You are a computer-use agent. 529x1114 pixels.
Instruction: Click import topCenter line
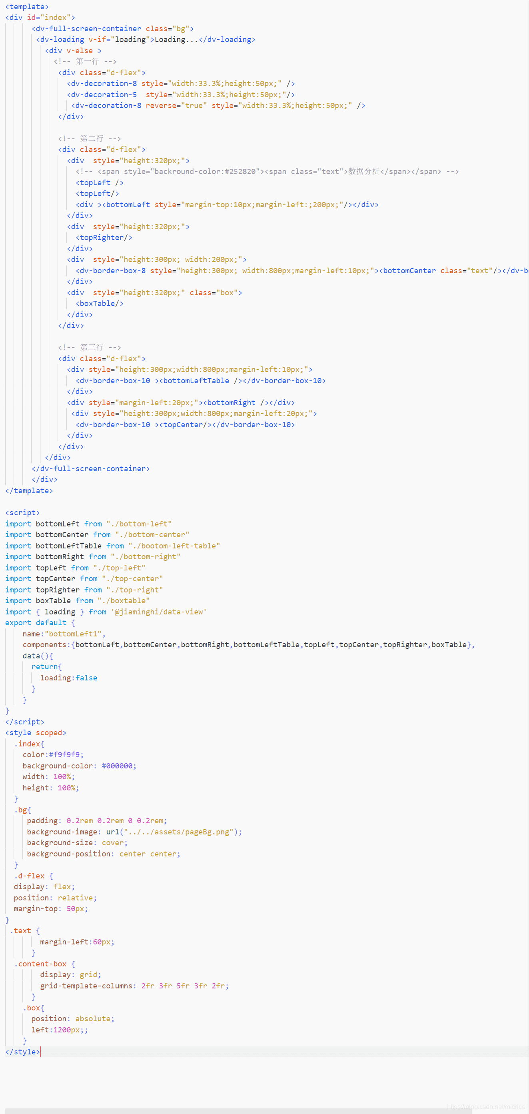[x=84, y=579]
